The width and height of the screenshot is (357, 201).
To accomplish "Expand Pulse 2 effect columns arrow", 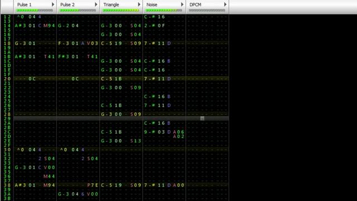I will [x=96, y=4].
